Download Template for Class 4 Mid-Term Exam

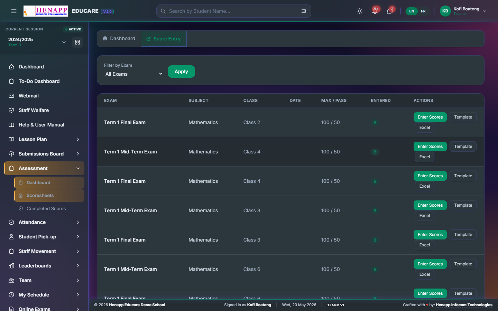click(463, 147)
